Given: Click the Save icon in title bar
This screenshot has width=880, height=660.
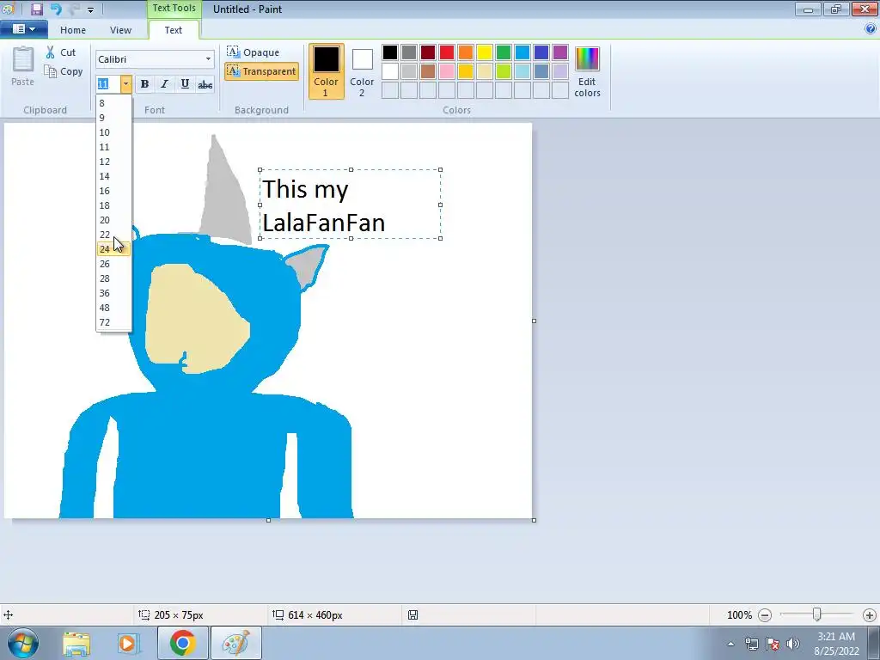Looking at the screenshot, I should pyautogui.click(x=36, y=9).
